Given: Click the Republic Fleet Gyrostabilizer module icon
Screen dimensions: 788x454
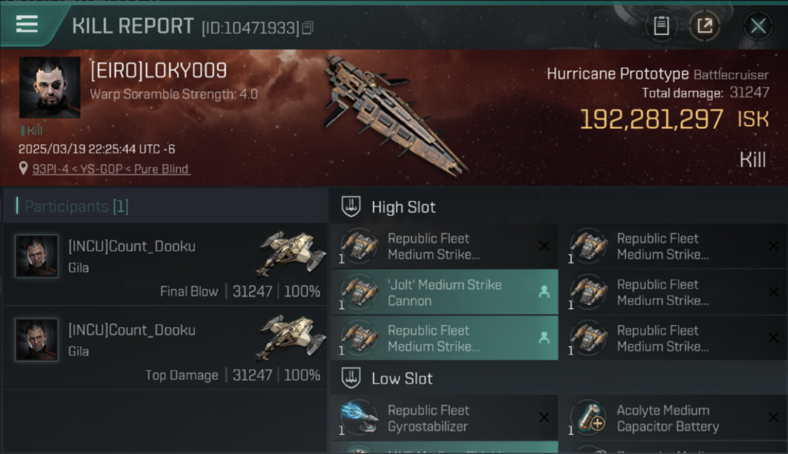Looking at the screenshot, I should pyautogui.click(x=359, y=418).
